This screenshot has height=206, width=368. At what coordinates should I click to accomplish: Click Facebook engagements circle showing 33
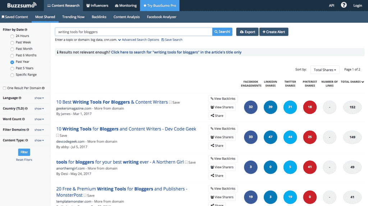pos(250,137)
